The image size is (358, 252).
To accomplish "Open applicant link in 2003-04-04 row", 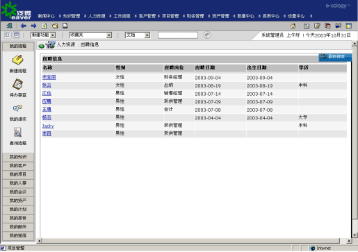I will (47, 117).
